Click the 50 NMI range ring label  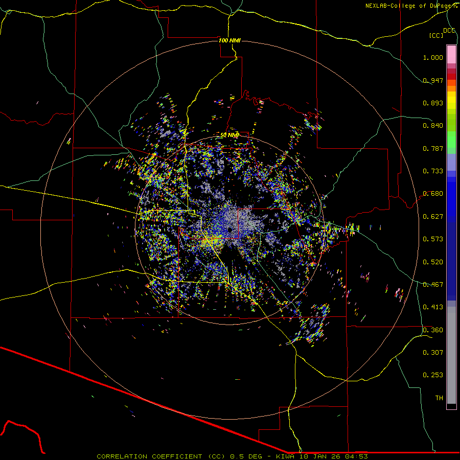[229, 135]
